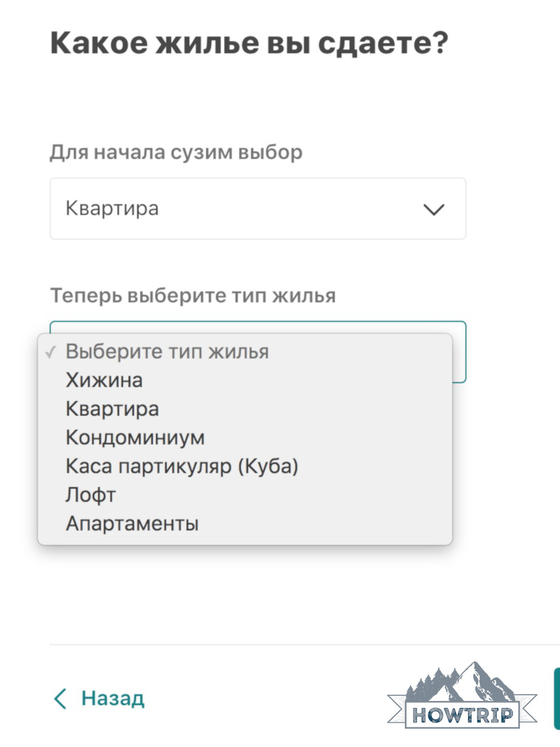Image resolution: width=560 pixels, height=747 pixels.
Task: Select the placeholder Выберите тип жилья option
Action: click(167, 352)
